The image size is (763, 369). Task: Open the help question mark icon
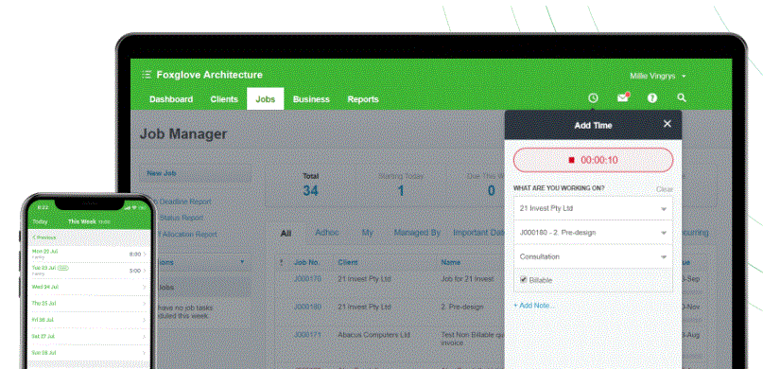652,97
